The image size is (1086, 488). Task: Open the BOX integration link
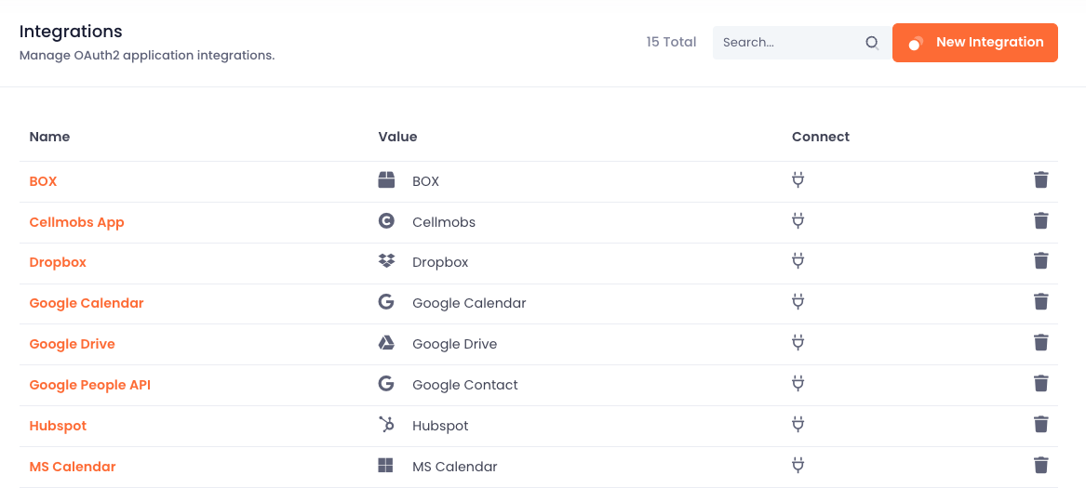coord(43,181)
